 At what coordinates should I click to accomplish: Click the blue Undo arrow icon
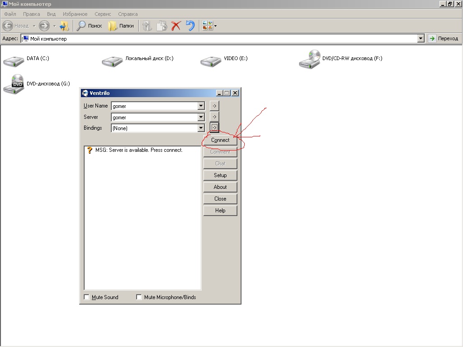coord(190,26)
